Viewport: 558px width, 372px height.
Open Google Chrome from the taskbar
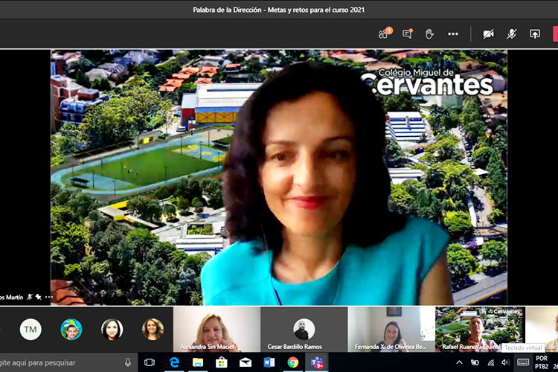(293, 363)
